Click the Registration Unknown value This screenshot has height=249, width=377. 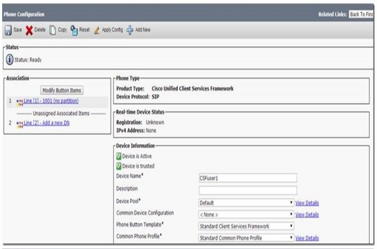pyautogui.click(x=155, y=122)
